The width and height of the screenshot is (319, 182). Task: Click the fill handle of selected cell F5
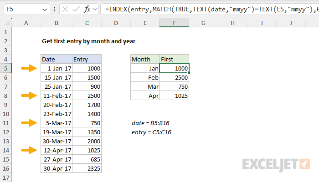pyautogui.click(x=189, y=73)
